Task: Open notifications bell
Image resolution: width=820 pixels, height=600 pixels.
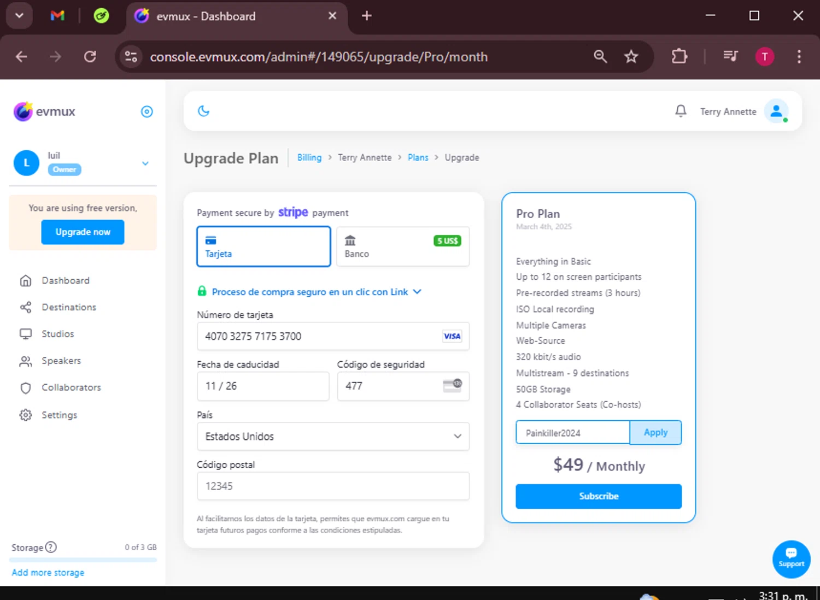Action: pyautogui.click(x=681, y=111)
